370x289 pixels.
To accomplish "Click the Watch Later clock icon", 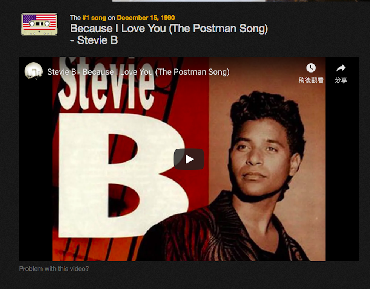I will (x=311, y=68).
